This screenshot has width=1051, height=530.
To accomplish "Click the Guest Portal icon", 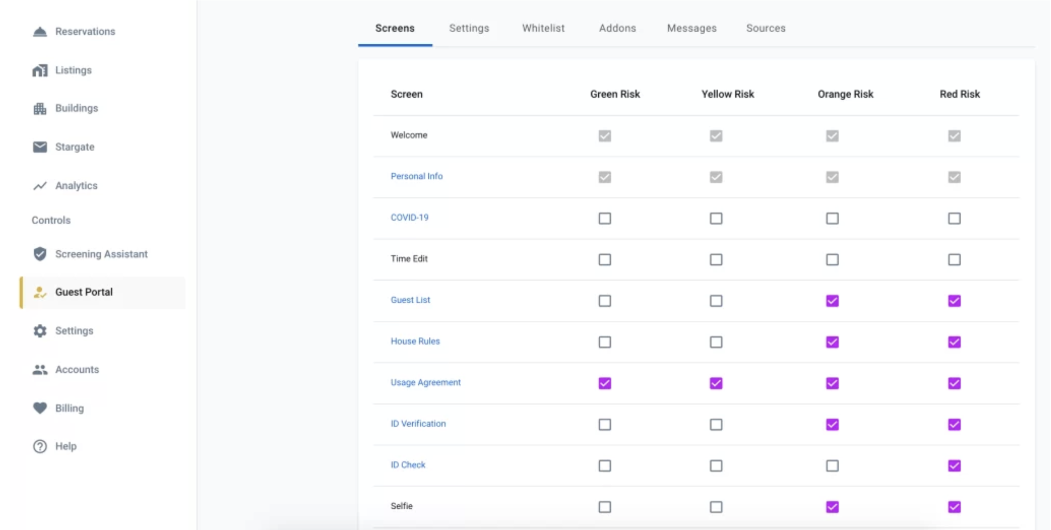I will (40, 292).
